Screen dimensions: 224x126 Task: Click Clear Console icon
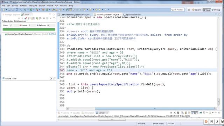click(x=182, y=113)
